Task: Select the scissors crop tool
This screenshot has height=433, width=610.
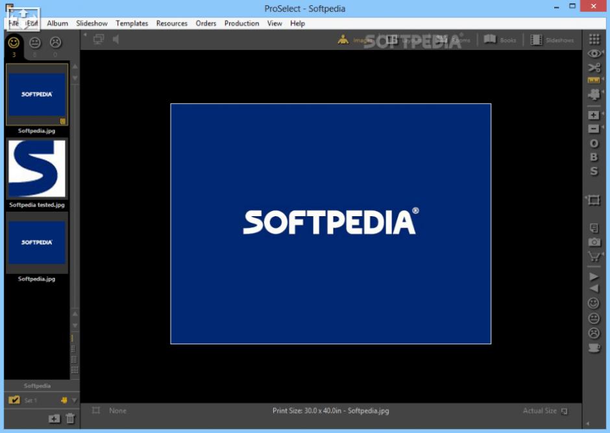Action: (594, 68)
